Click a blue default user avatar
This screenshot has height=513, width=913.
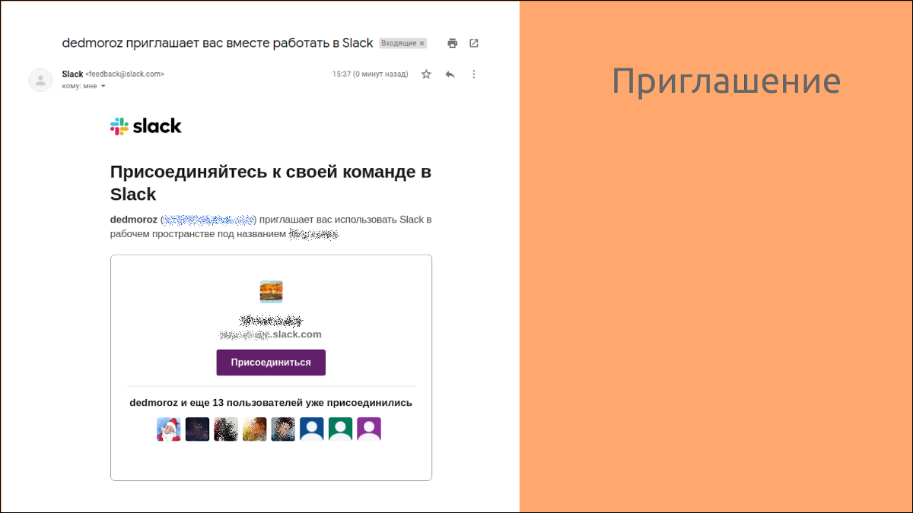[312, 429]
